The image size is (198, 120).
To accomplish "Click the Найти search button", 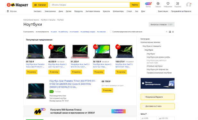I will 135,5.
